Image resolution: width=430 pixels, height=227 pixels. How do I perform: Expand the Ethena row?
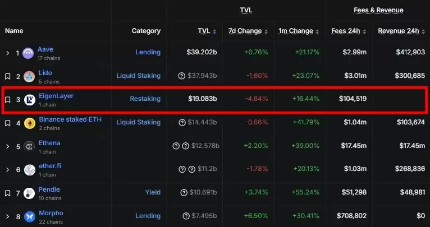coord(8,146)
